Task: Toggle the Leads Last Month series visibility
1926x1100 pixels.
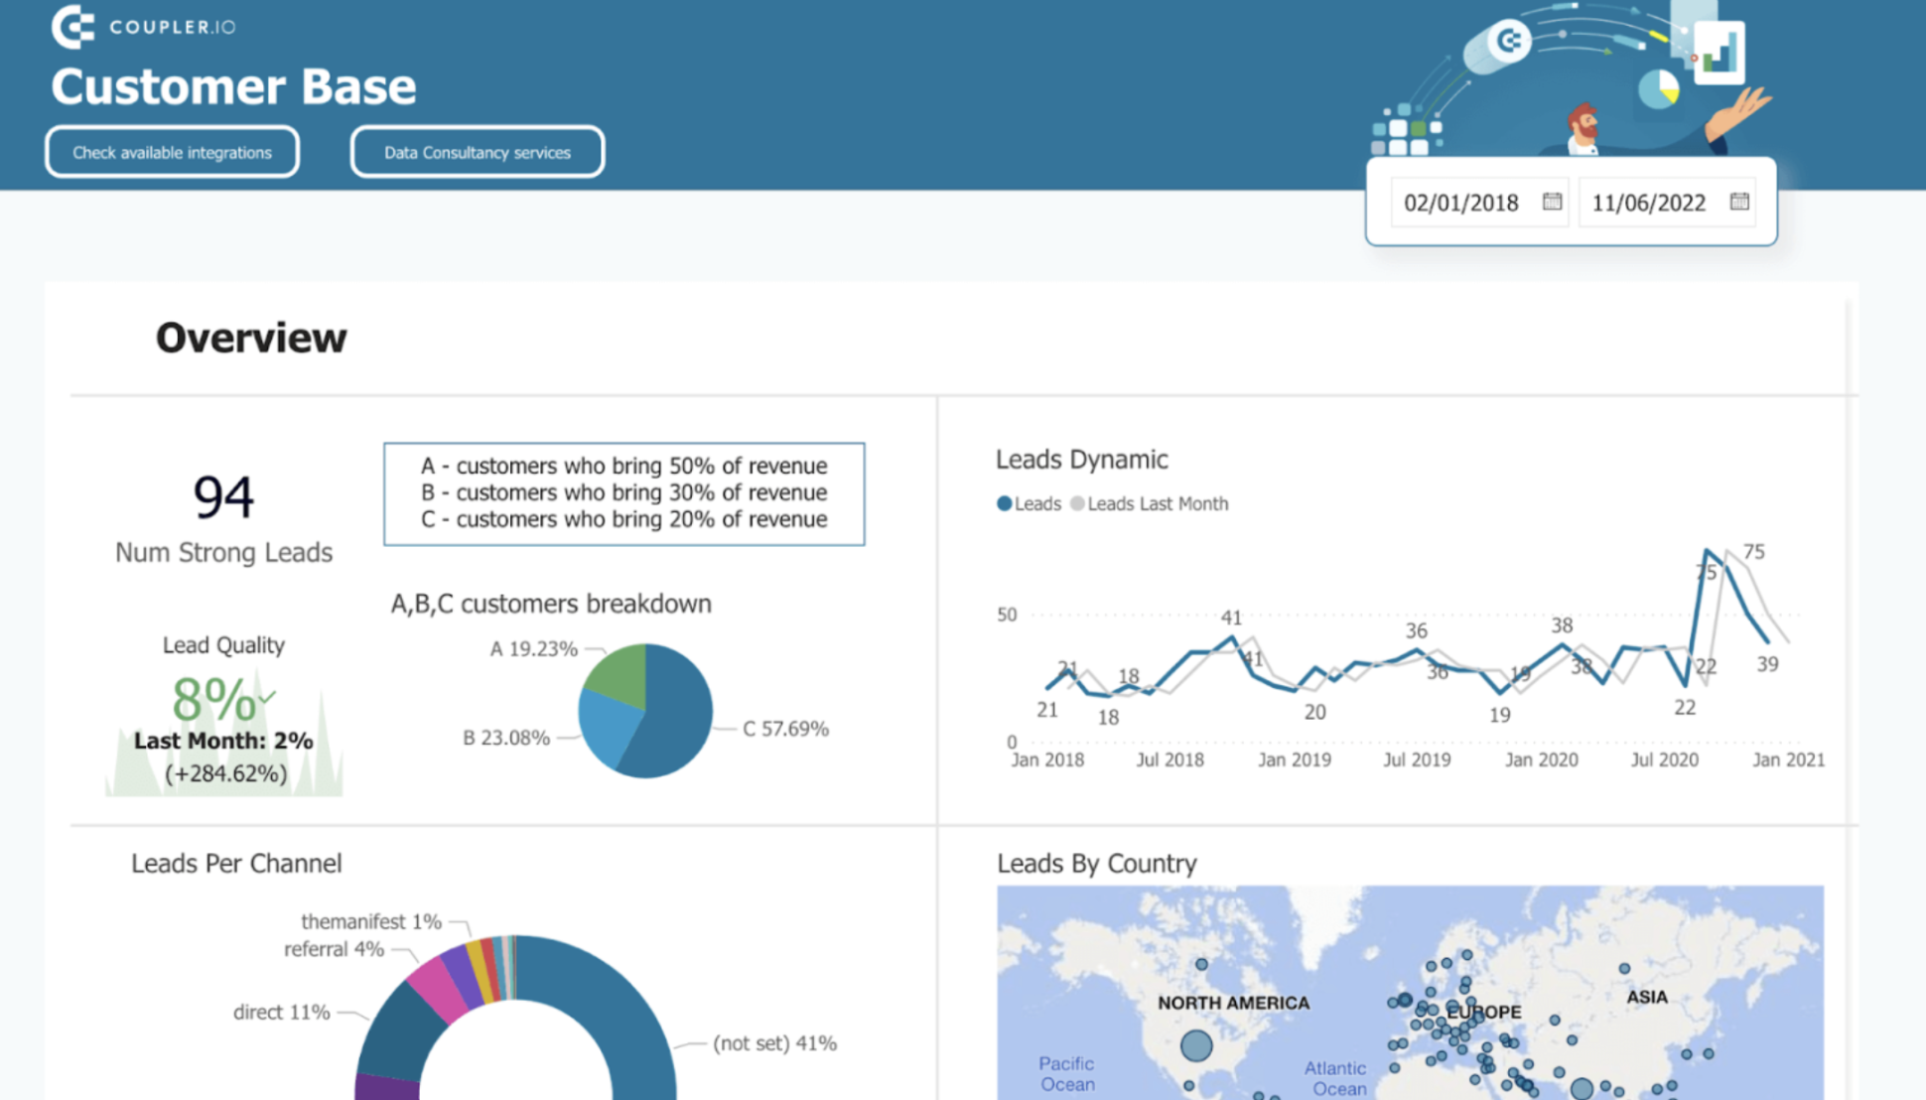Action: [x=1156, y=503]
